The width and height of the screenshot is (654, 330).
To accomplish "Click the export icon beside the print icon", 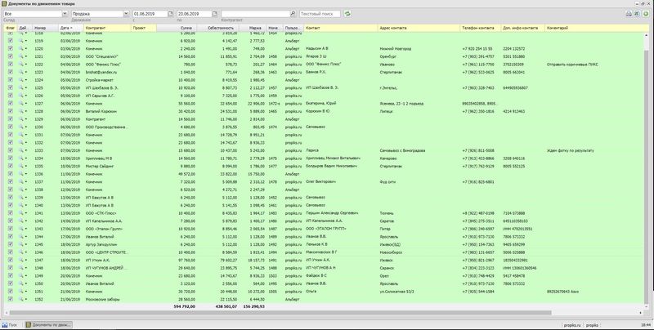I will (x=637, y=14).
